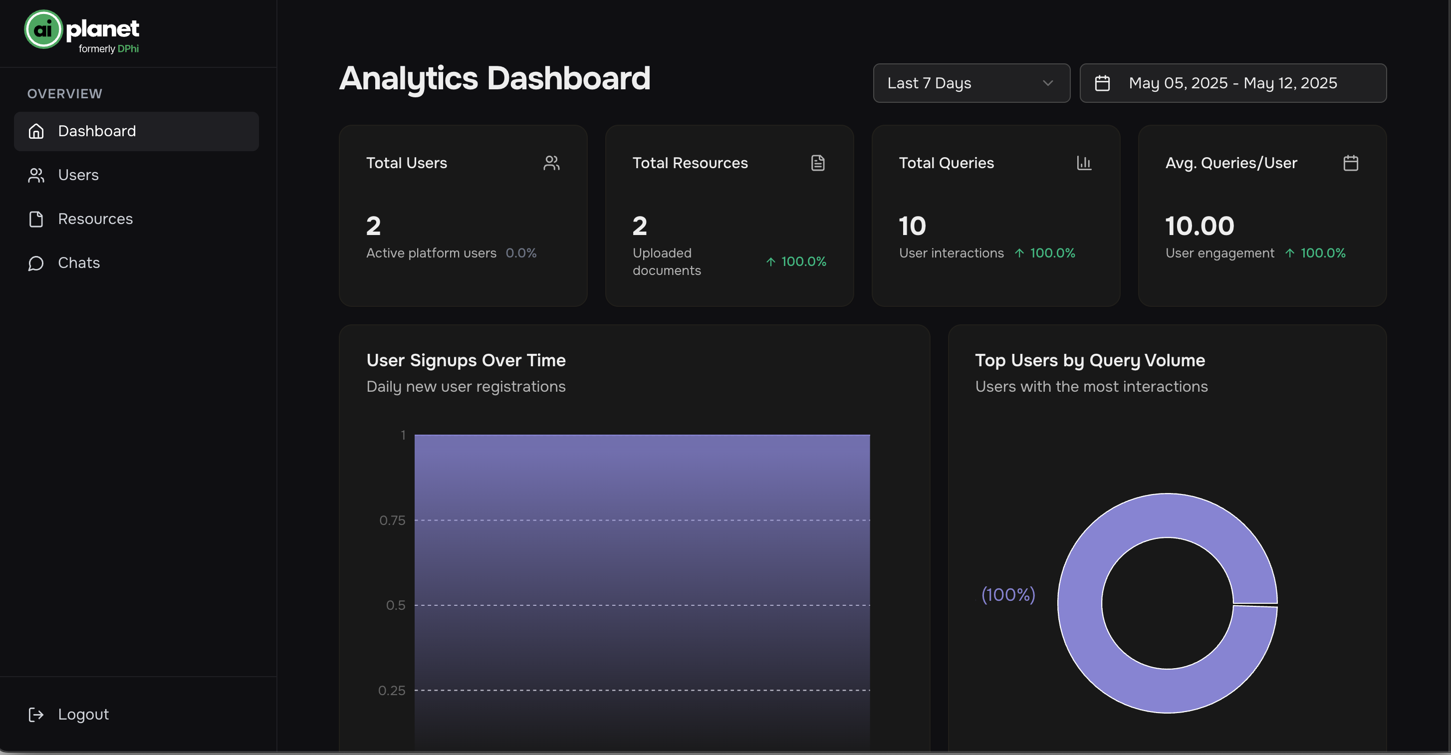Click the up arrow beside Uploaded documents 100.0%
The width and height of the screenshot is (1451, 755).
(771, 262)
